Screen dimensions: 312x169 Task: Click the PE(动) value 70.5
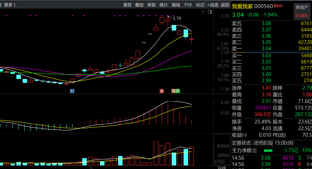[x=307, y=135]
